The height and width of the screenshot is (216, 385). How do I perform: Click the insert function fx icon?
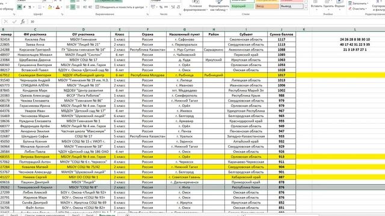pos(23,22)
